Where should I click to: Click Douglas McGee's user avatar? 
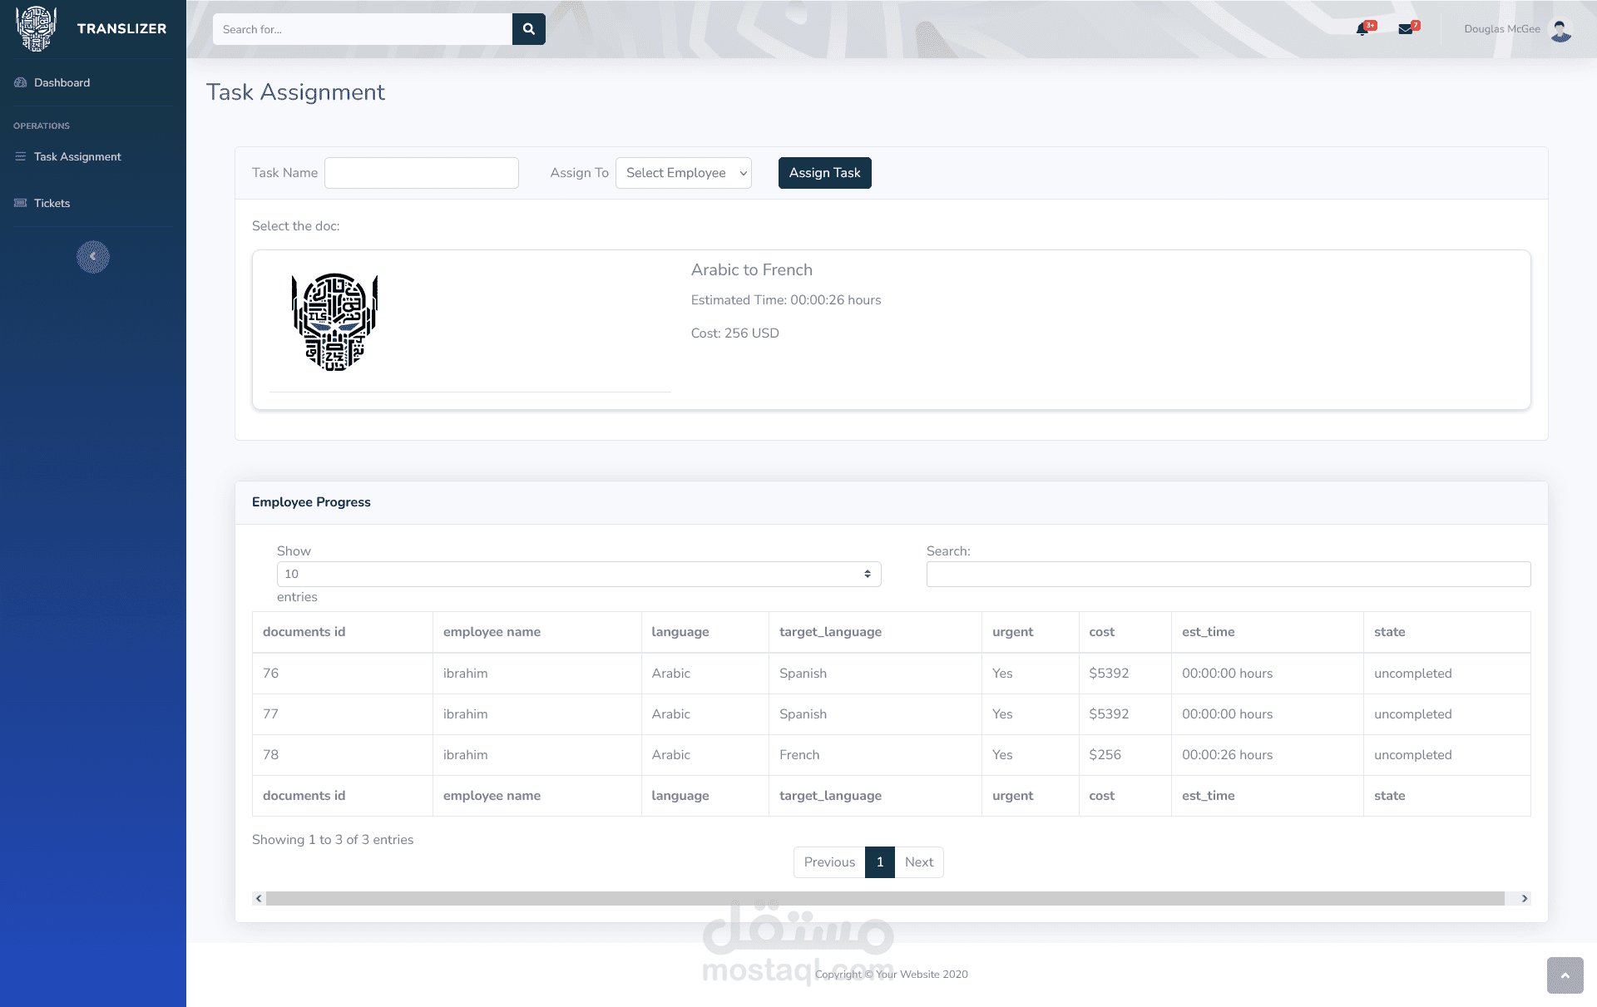[1561, 30]
